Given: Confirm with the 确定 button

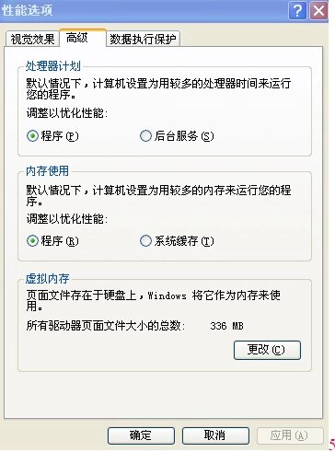Looking at the screenshot, I should click(141, 435).
